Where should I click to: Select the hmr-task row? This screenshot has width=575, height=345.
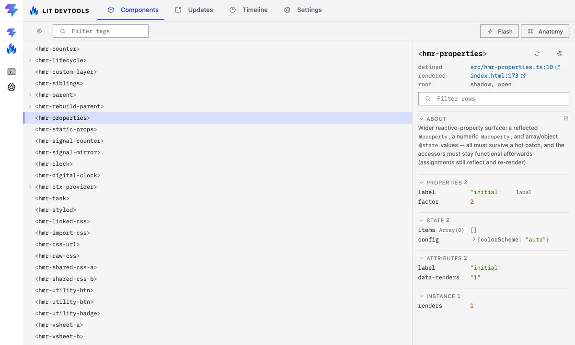tap(218, 198)
